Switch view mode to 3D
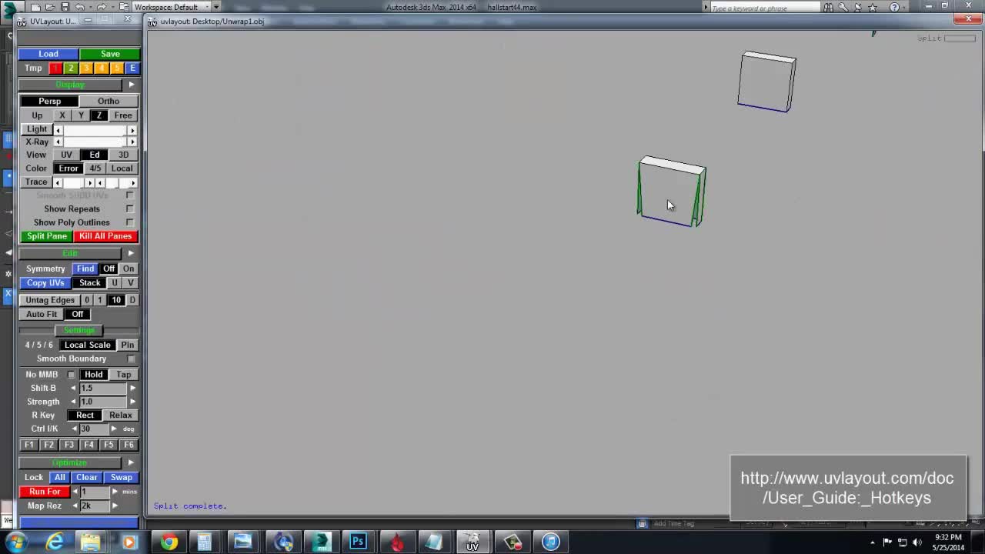 click(123, 155)
